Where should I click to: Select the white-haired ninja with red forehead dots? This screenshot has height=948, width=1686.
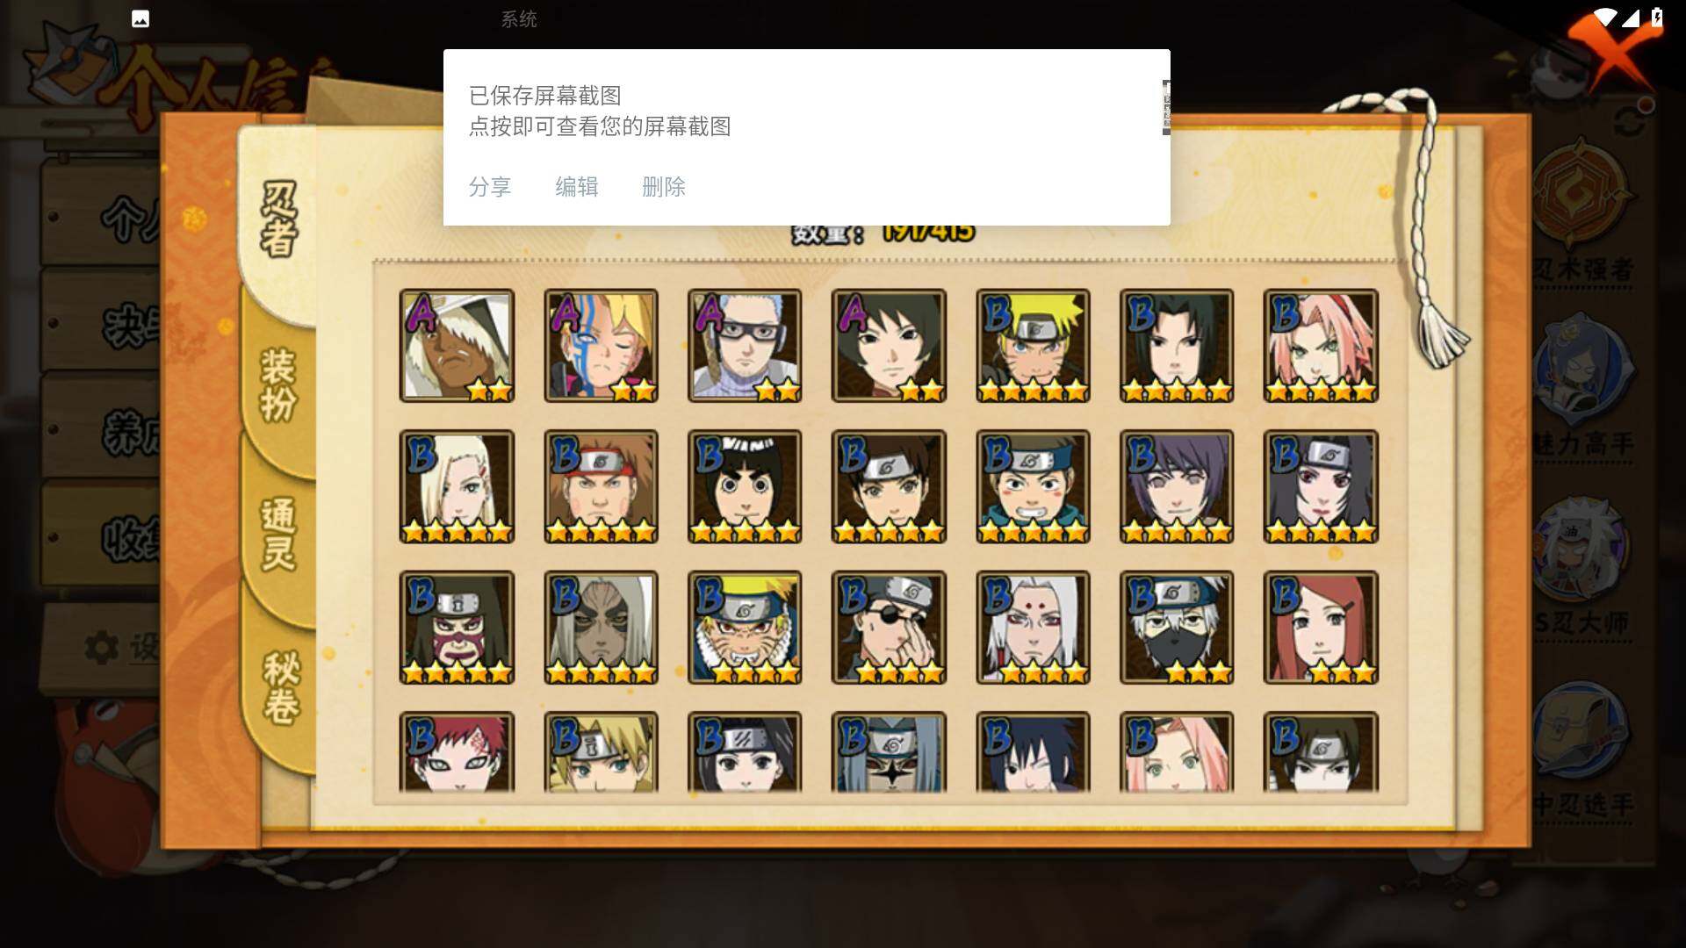coord(1033,628)
